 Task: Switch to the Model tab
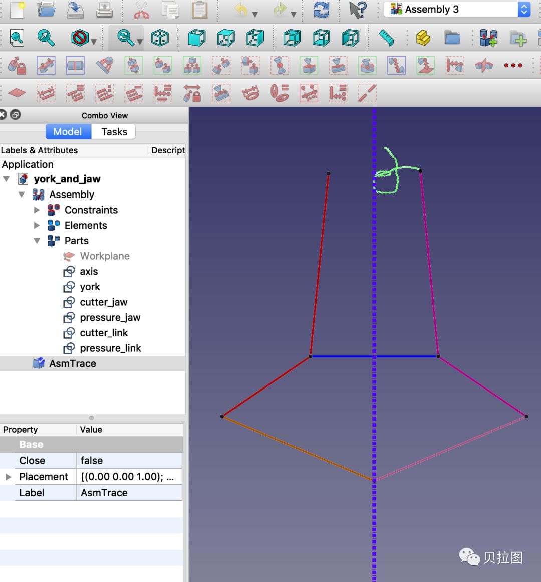tap(68, 132)
